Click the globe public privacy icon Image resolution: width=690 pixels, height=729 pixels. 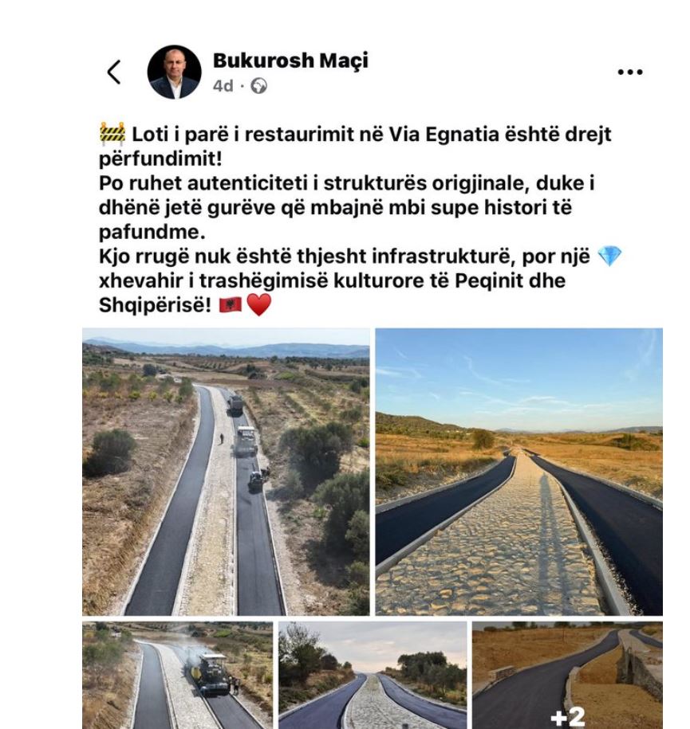(259, 86)
